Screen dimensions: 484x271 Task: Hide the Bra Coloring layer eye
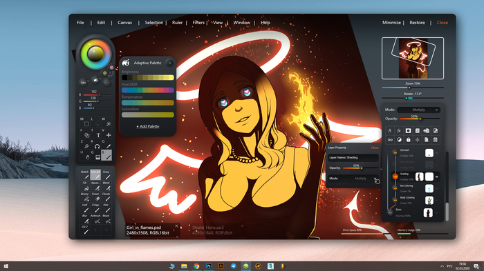(x=395, y=188)
